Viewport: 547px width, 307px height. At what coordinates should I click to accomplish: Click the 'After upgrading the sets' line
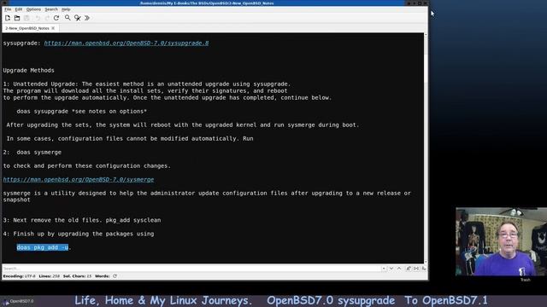pyautogui.click(x=182, y=125)
